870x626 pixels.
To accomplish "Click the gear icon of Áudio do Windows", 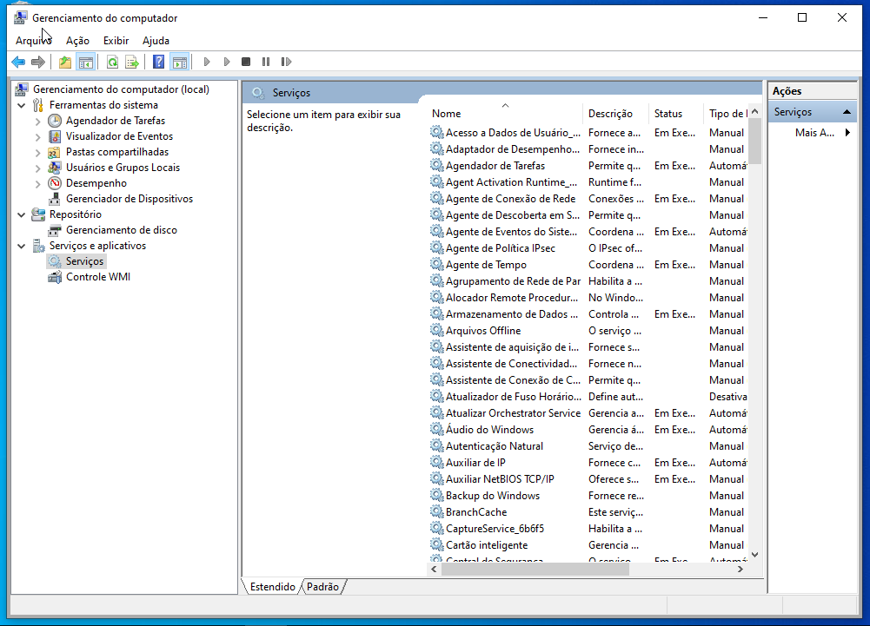I will click(437, 429).
